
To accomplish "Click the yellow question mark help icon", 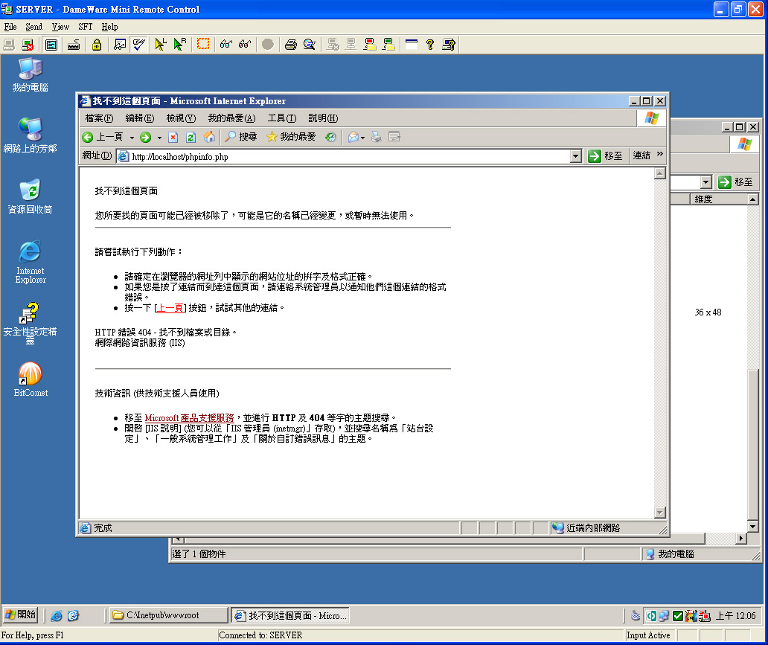I will 430,45.
